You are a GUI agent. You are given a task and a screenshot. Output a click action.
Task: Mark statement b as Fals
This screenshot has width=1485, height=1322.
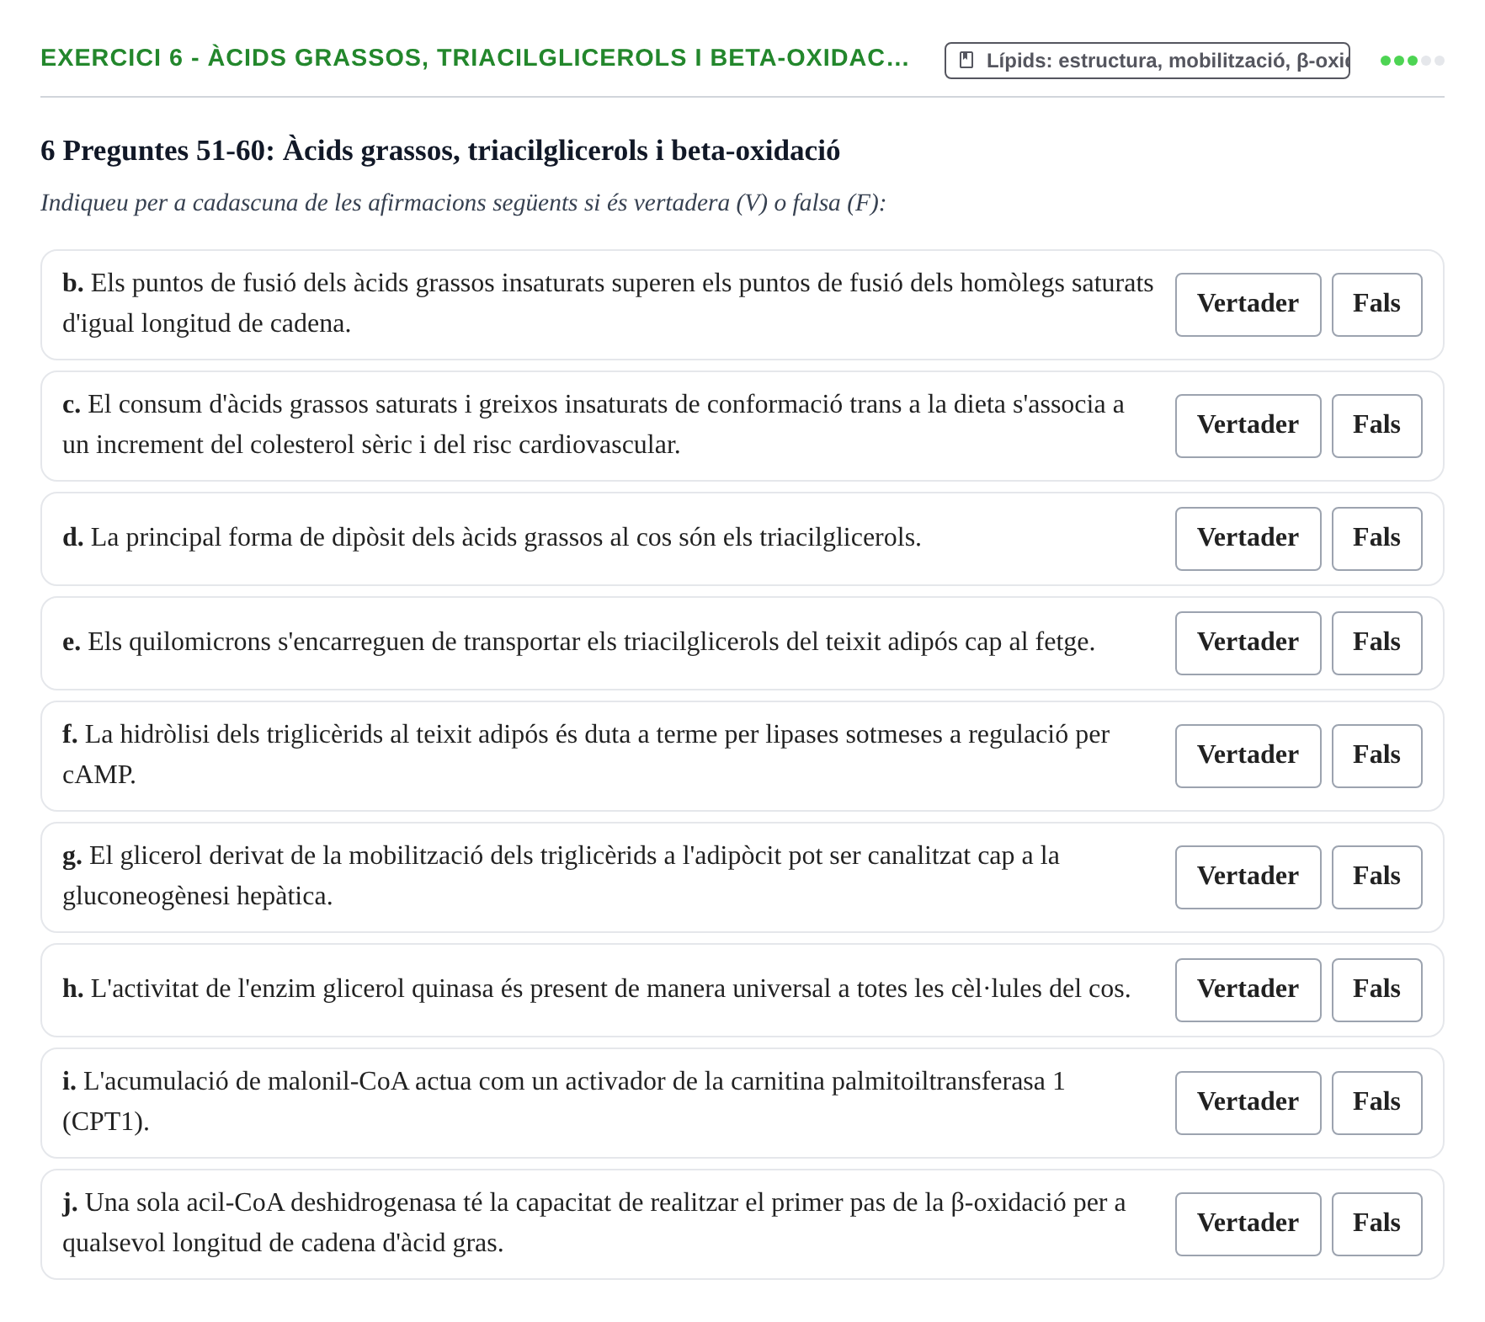click(x=1376, y=304)
